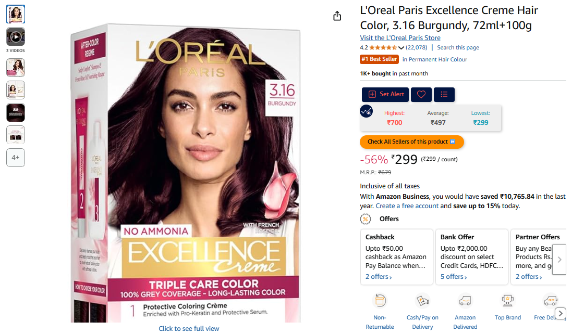Click the share icon above product image

coord(337,16)
